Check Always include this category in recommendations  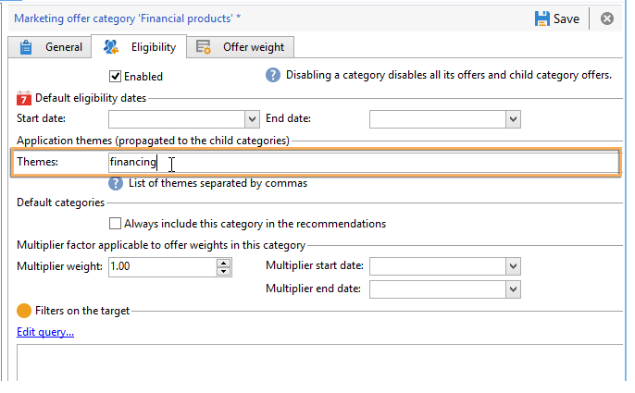[116, 223]
